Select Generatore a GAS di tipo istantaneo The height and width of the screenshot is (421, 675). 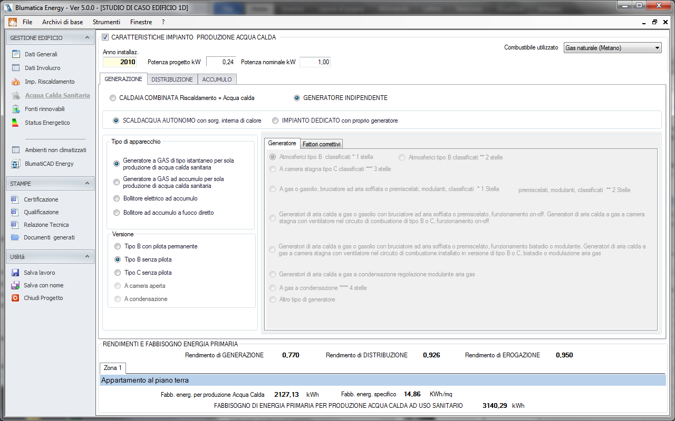point(117,164)
